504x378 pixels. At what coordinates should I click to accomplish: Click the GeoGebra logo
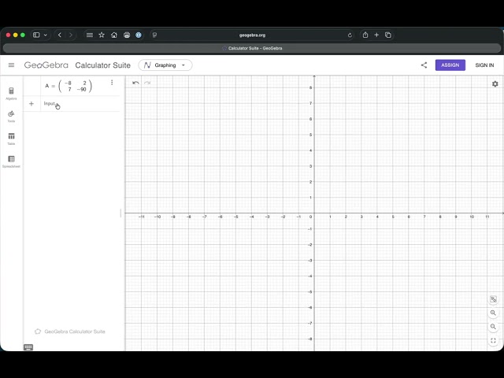click(x=46, y=65)
